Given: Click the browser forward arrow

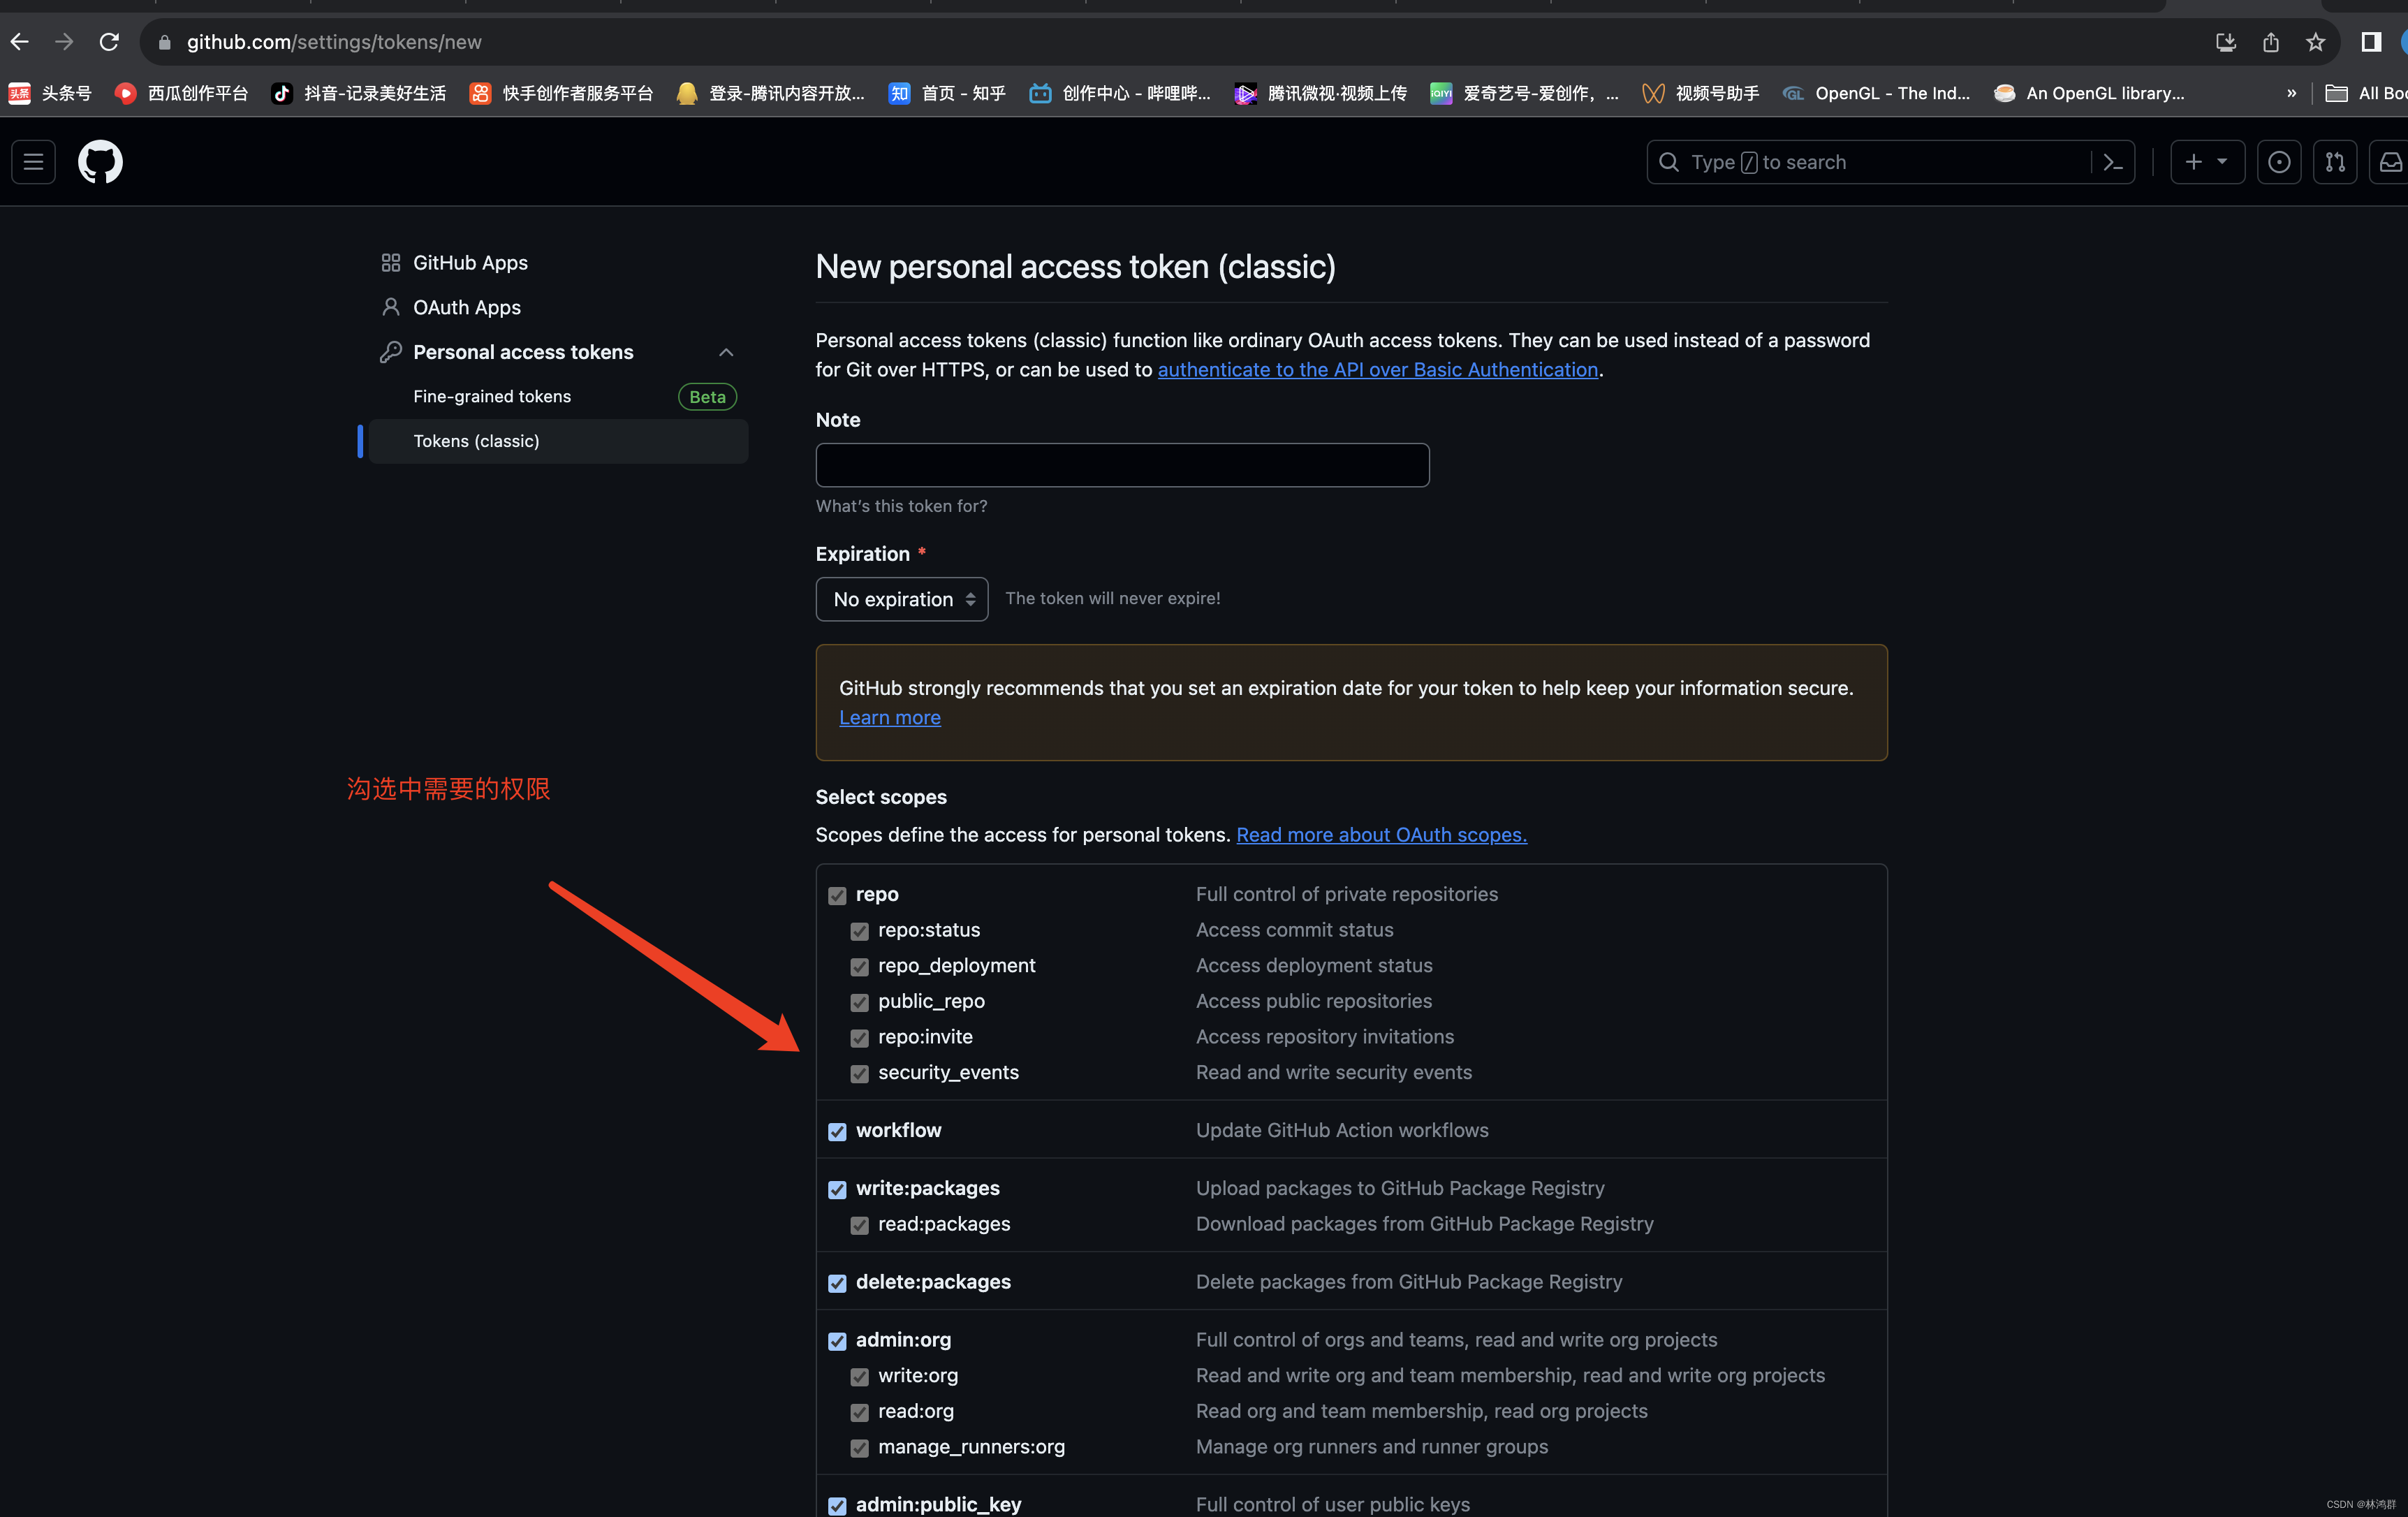Looking at the screenshot, I should click(64, 42).
